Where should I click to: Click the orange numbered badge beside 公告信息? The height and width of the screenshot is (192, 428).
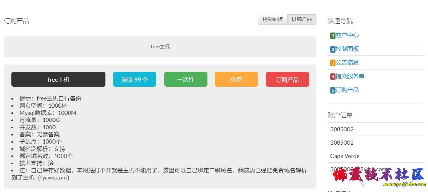(x=332, y=63)
